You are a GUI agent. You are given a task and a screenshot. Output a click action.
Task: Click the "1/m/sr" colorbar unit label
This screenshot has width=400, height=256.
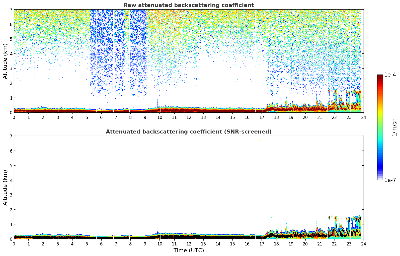[394, 128]
